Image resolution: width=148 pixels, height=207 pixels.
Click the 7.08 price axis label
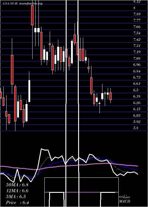tap(137, 58)
